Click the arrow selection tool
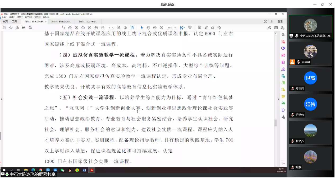The height and width of the screenshot is (178, 335). 142,28
